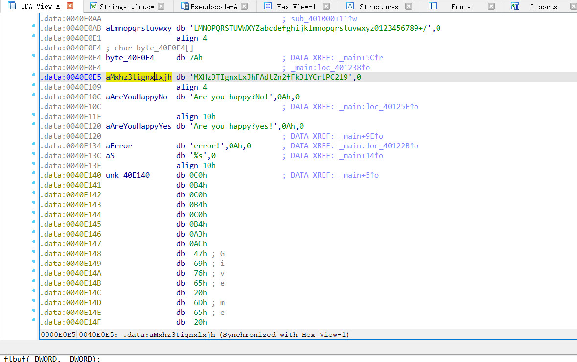This screenshot has height=362, width=577.
Task: Open the Pseudocode-A tab
Action: [214, 7]
